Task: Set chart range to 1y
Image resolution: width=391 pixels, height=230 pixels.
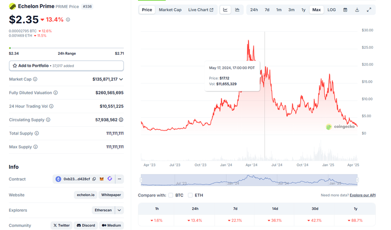Action: click(303, 10)
